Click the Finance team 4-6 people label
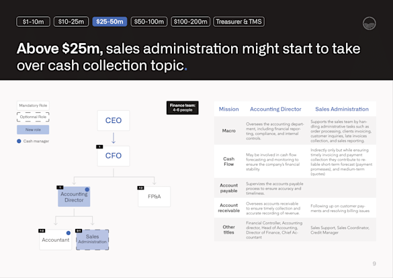 coord(183,107)
